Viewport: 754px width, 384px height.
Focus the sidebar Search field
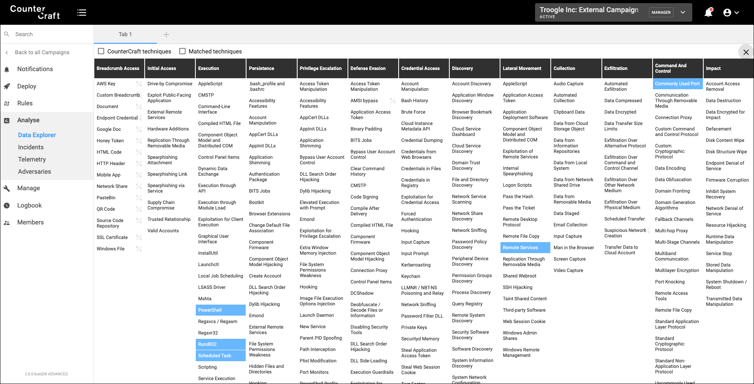(x=47, y=34)
